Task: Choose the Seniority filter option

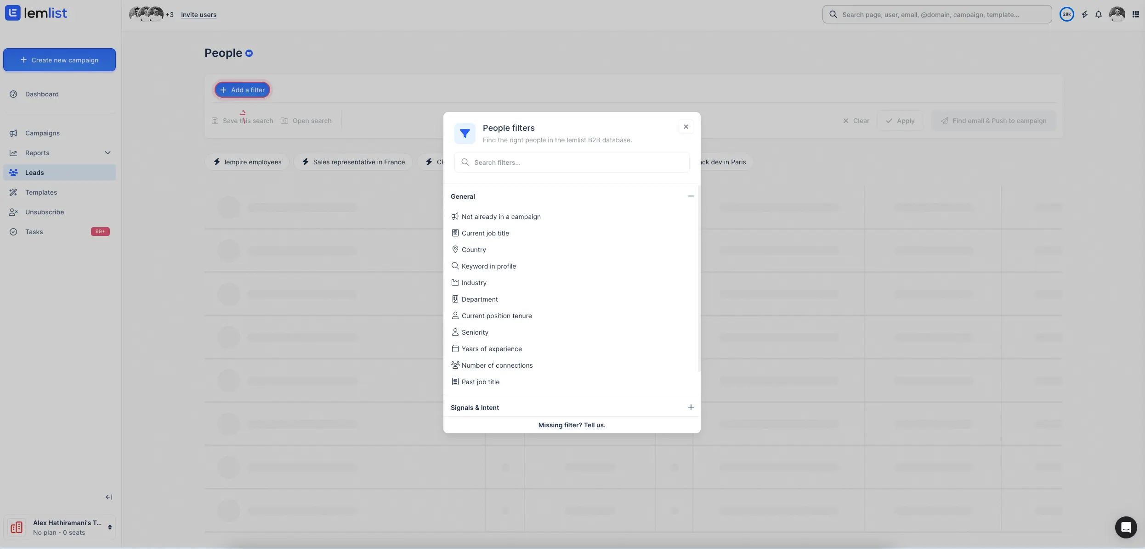Action: 475,332
